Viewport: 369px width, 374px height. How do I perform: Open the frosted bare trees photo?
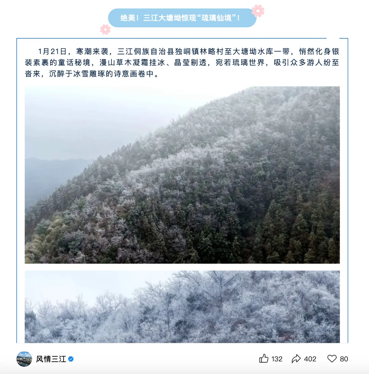[182, 306]
